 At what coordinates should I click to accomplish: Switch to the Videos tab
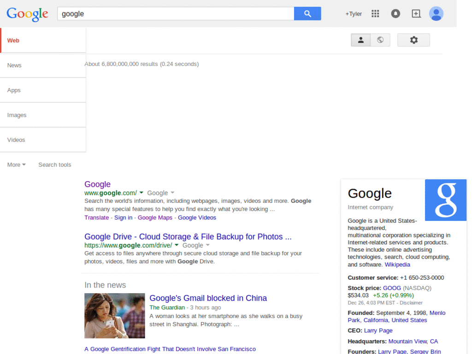pyautogui.click(x=43, y=140)
